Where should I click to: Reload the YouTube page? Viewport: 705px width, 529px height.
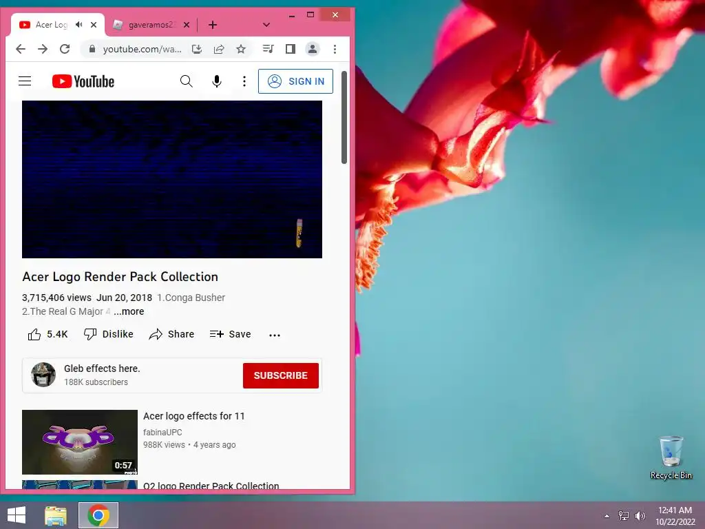point(65,49)
